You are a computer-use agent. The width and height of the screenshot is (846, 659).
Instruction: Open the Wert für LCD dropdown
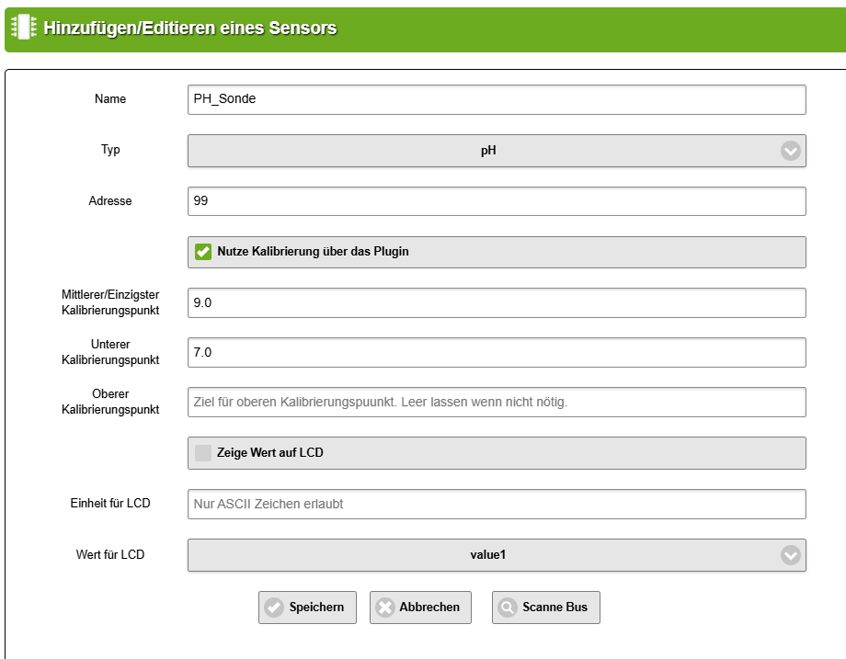(487, 555)
